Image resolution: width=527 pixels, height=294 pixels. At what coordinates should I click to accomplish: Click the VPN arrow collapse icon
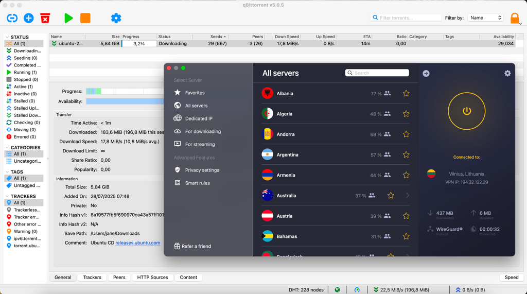tap(426, 73)
